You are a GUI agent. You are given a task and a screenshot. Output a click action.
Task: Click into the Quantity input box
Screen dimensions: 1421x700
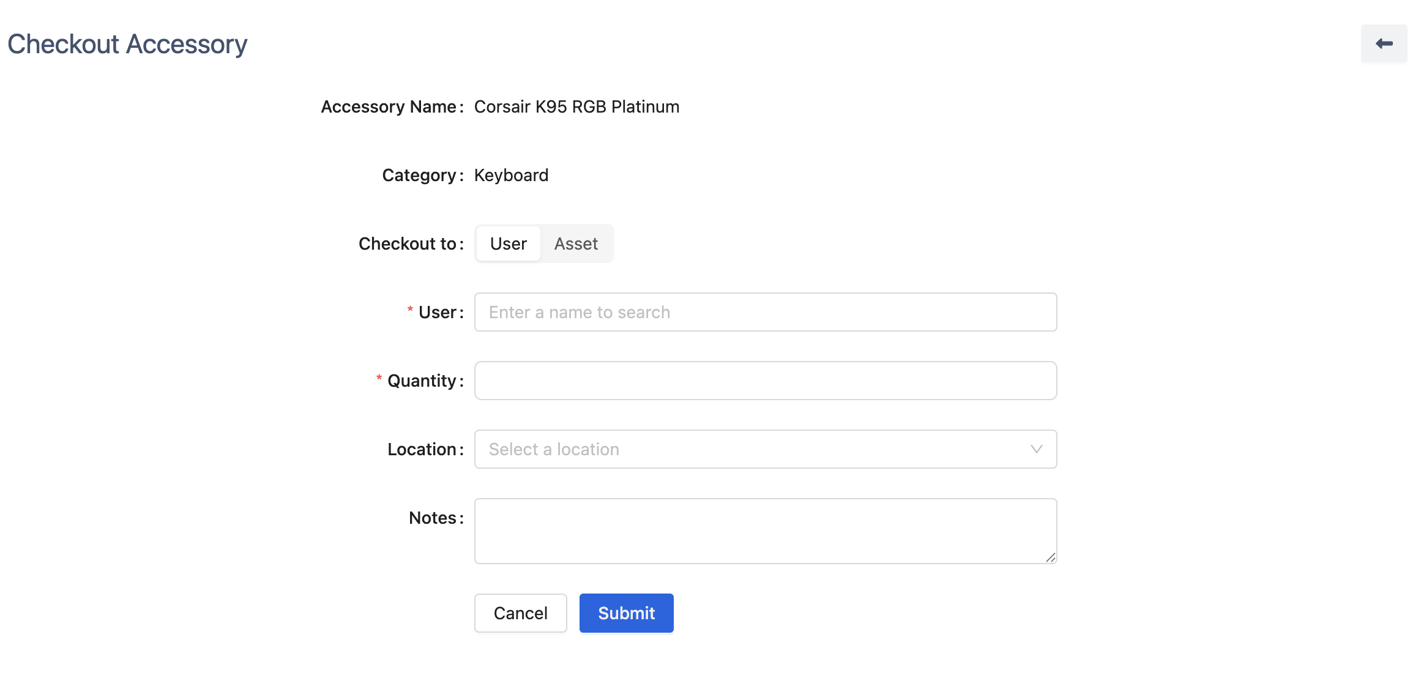[765, 381]
